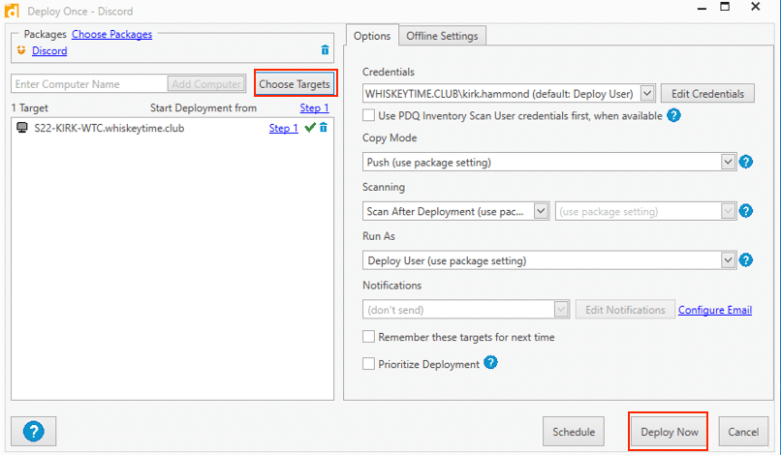This screenshot has height=455, width=781.
Task: Focus the Enter Computer Name field
Action: (90, 84)
